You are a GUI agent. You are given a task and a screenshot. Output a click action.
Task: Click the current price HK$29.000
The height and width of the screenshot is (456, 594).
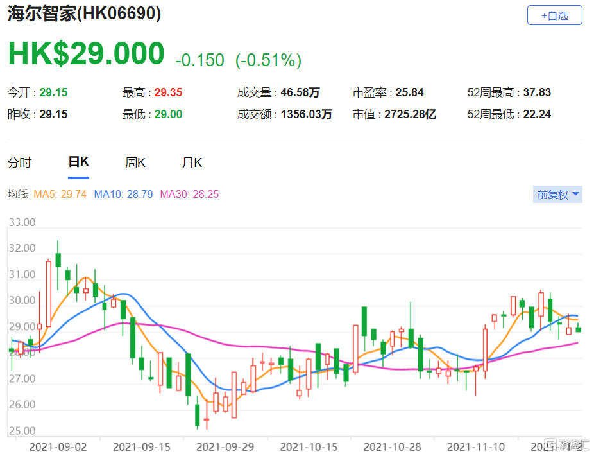(x=87, y=53)
